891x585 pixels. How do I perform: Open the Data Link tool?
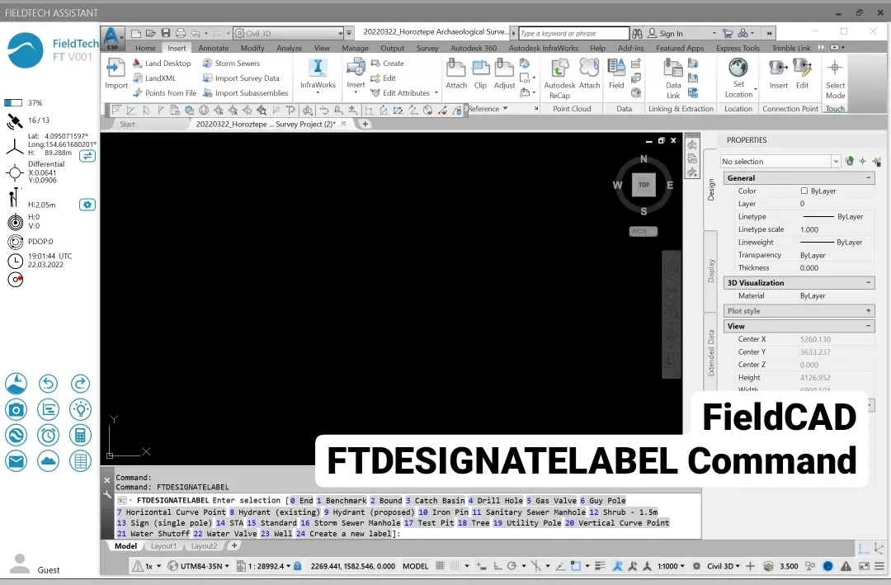pyautogui.click(x=673, y=78)
